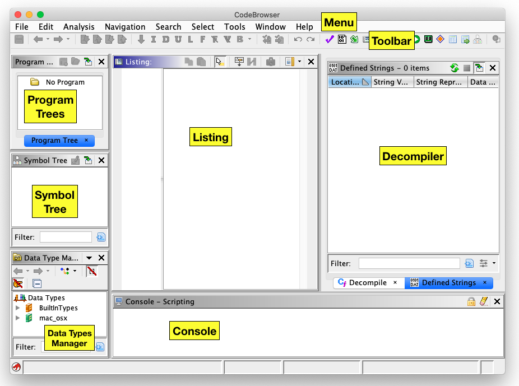Open the back arrow history dropdown in the toolbar

click(x=48, y=39)
